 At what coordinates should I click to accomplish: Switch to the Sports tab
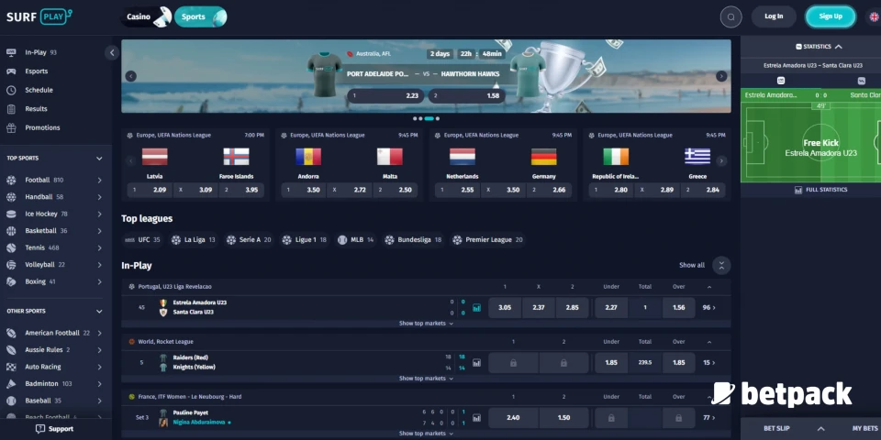tap(201, 16)
